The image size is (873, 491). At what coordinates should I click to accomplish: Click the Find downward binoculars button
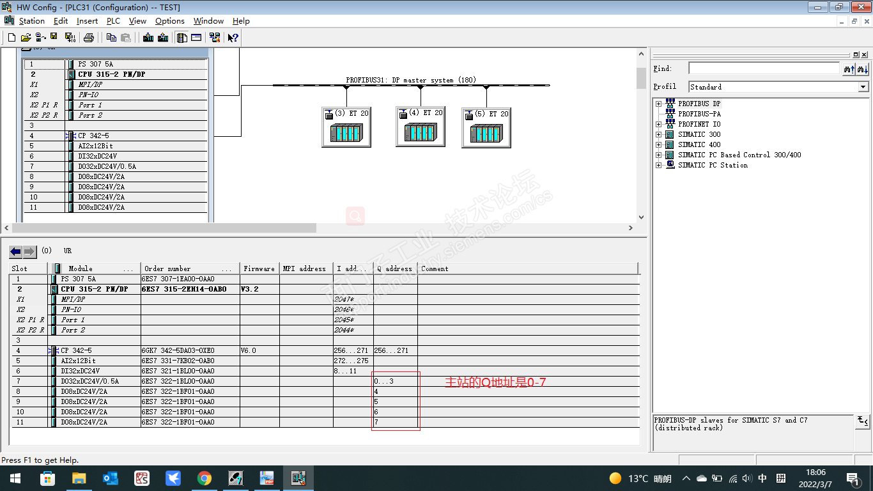(863, 68)
